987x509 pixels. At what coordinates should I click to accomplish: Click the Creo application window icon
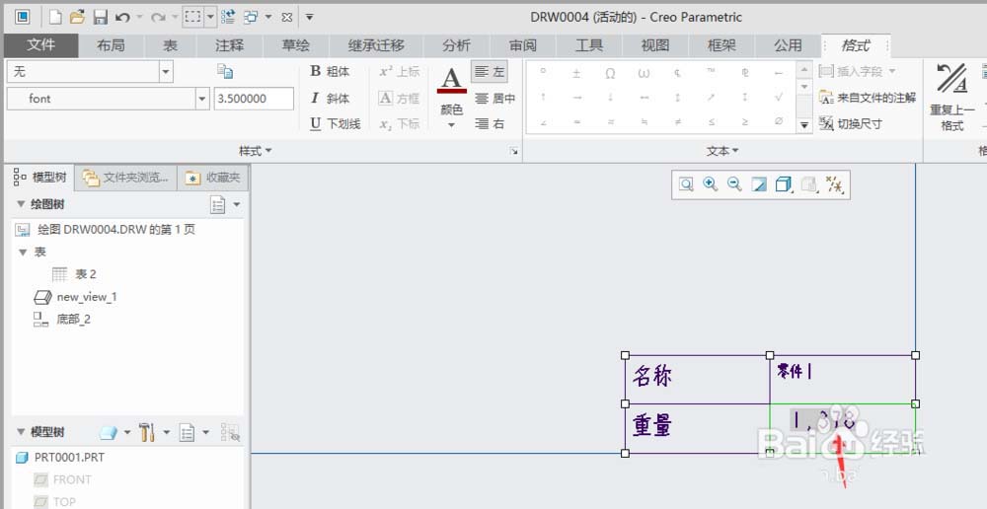pos(23,17)
